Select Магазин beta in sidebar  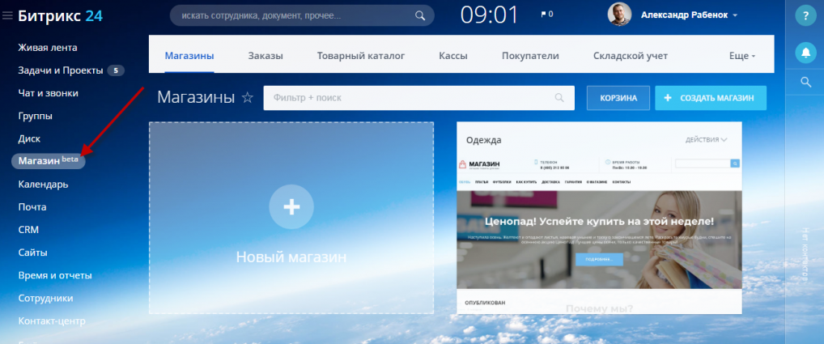(49, 161)
